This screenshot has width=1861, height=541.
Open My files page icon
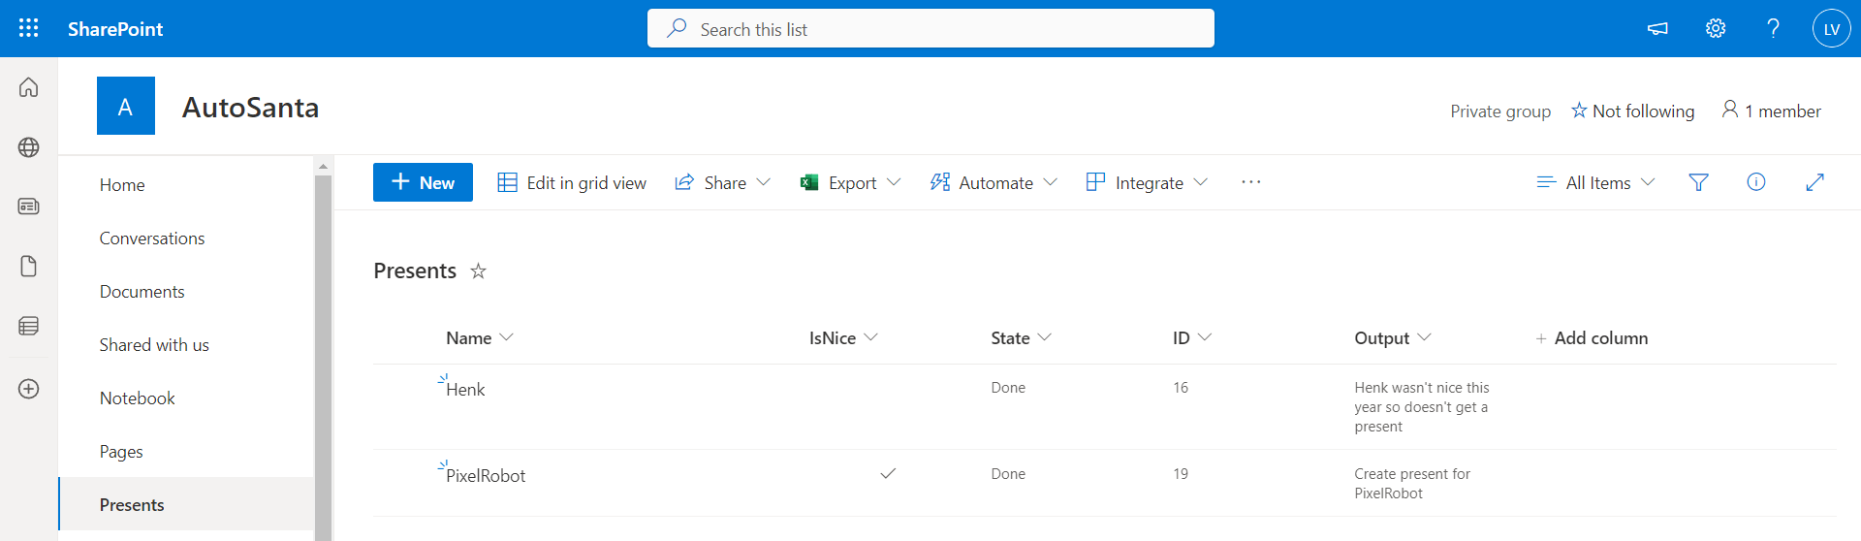[x=29, y=267]
